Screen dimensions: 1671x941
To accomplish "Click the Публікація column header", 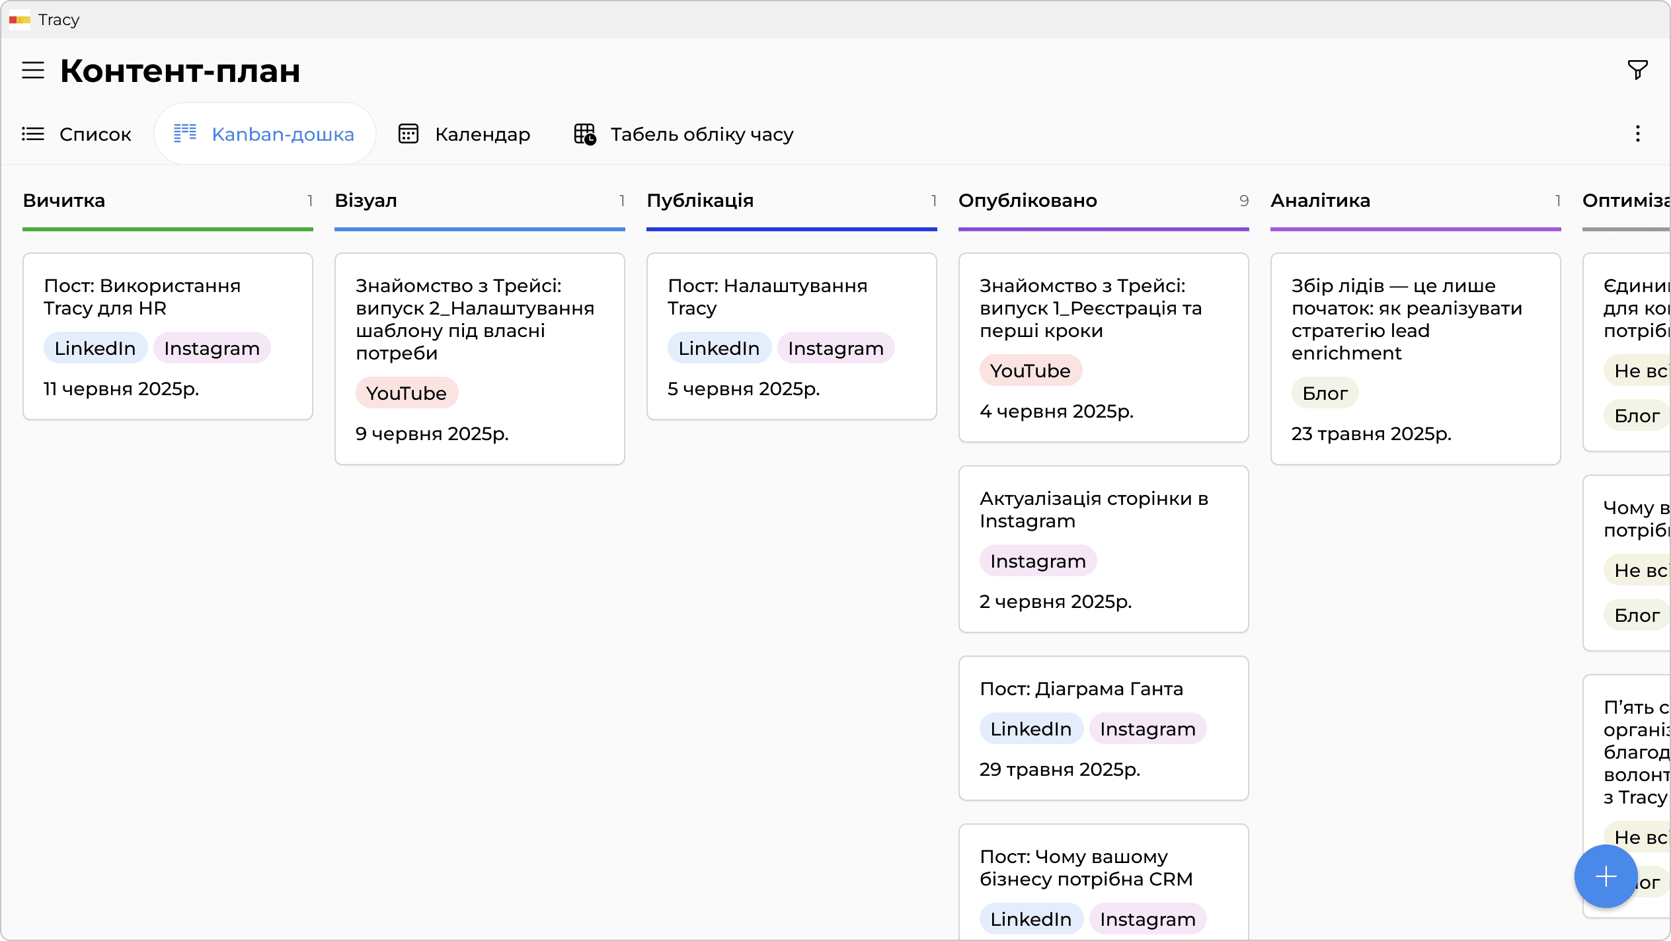I will coord(700,201).
